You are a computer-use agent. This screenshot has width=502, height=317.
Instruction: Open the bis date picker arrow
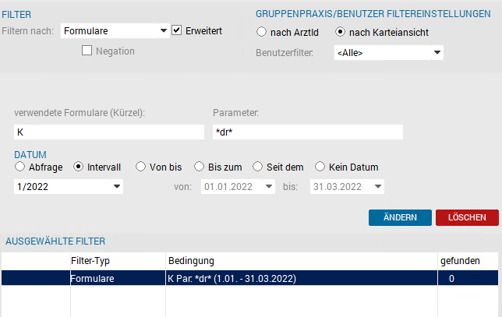click(x=378, y=186)
